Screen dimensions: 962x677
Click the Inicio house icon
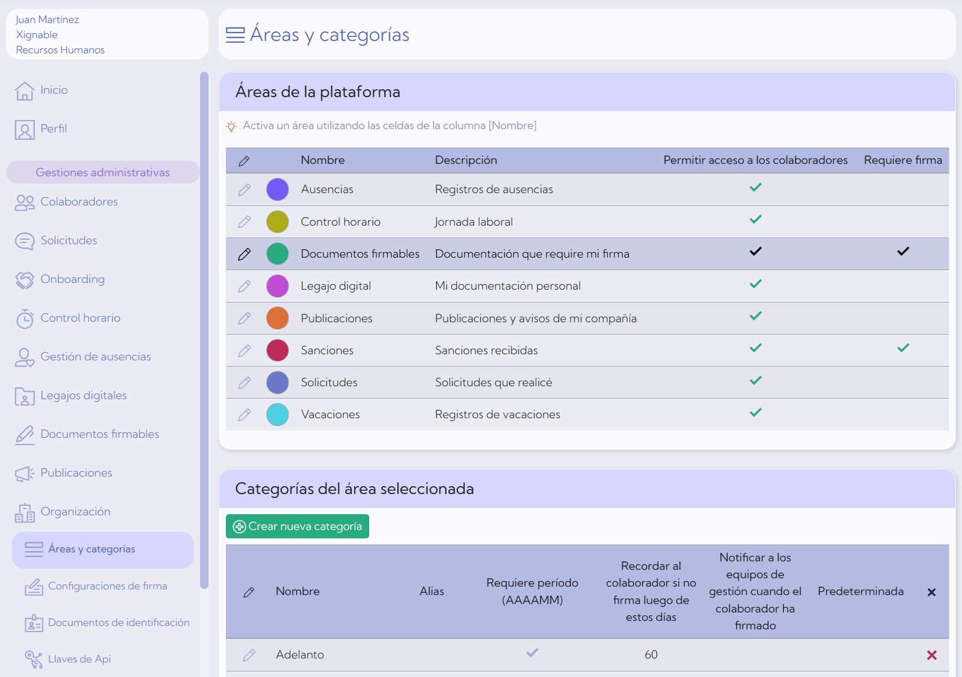(x=25, y=91)
